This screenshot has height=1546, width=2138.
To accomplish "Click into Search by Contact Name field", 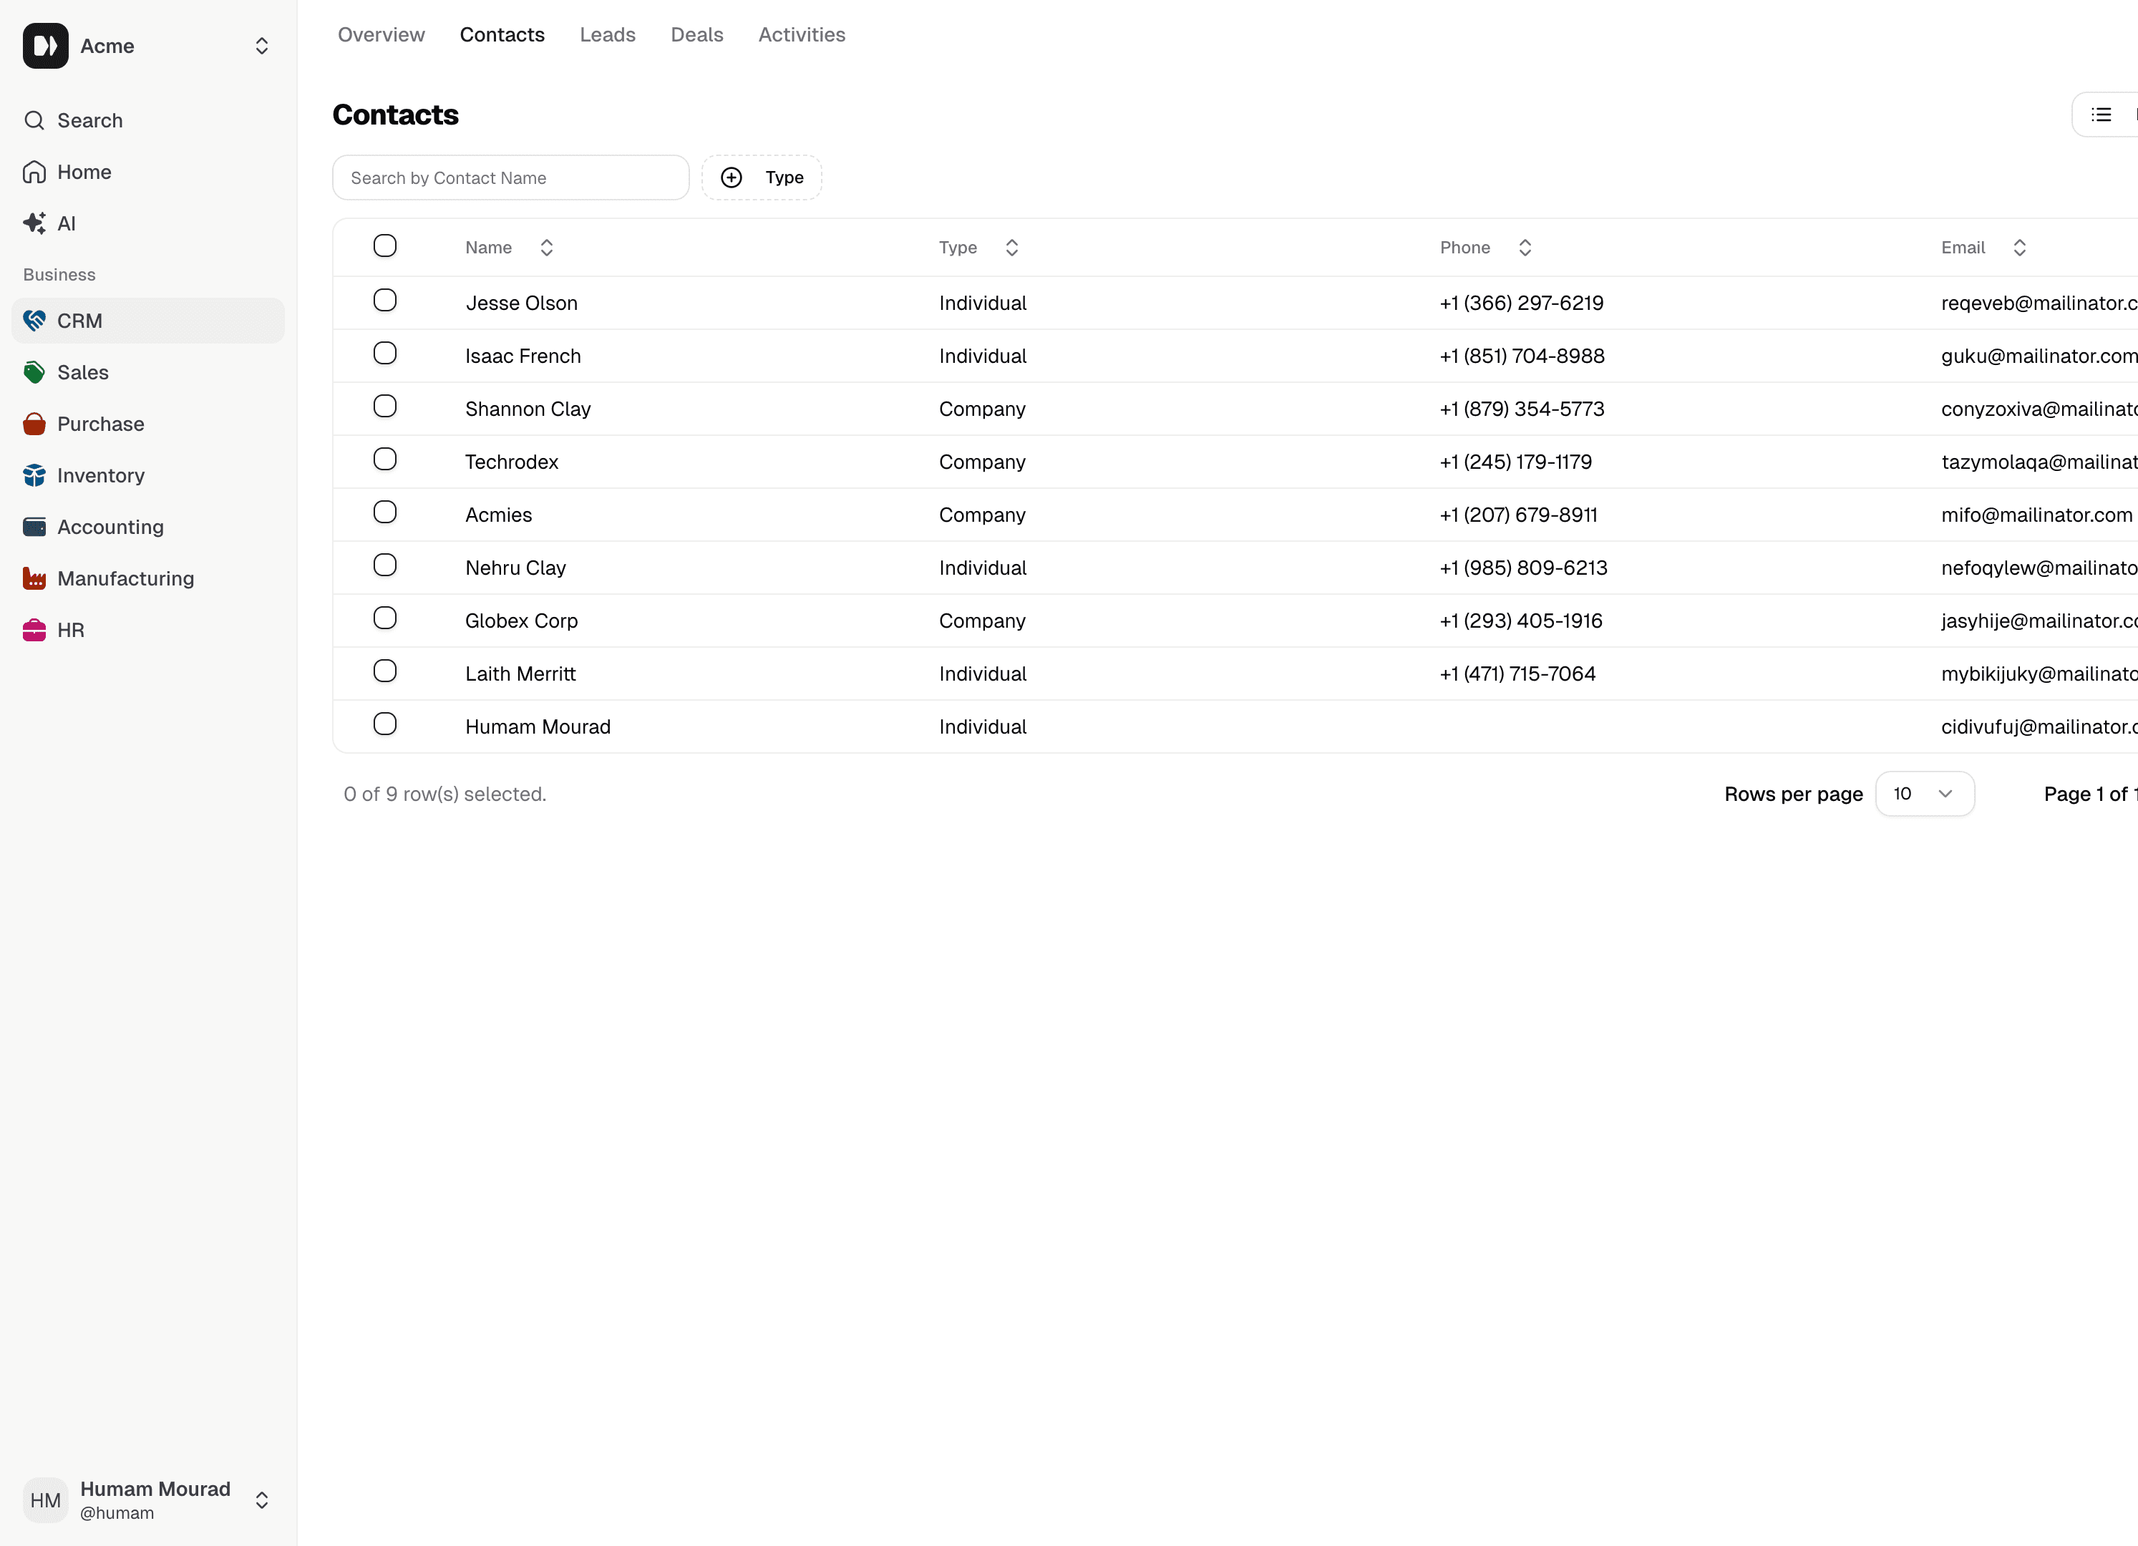I will tap(511, 178).
